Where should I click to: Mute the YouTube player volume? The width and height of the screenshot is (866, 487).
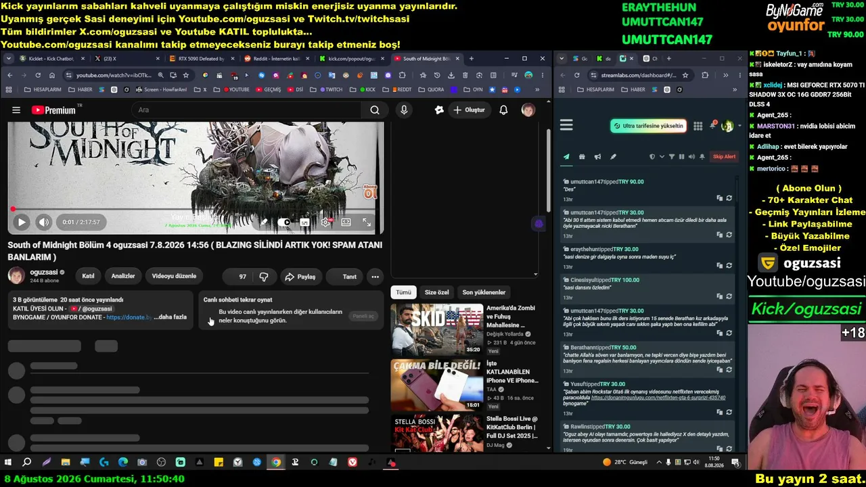tap(44, 222)
